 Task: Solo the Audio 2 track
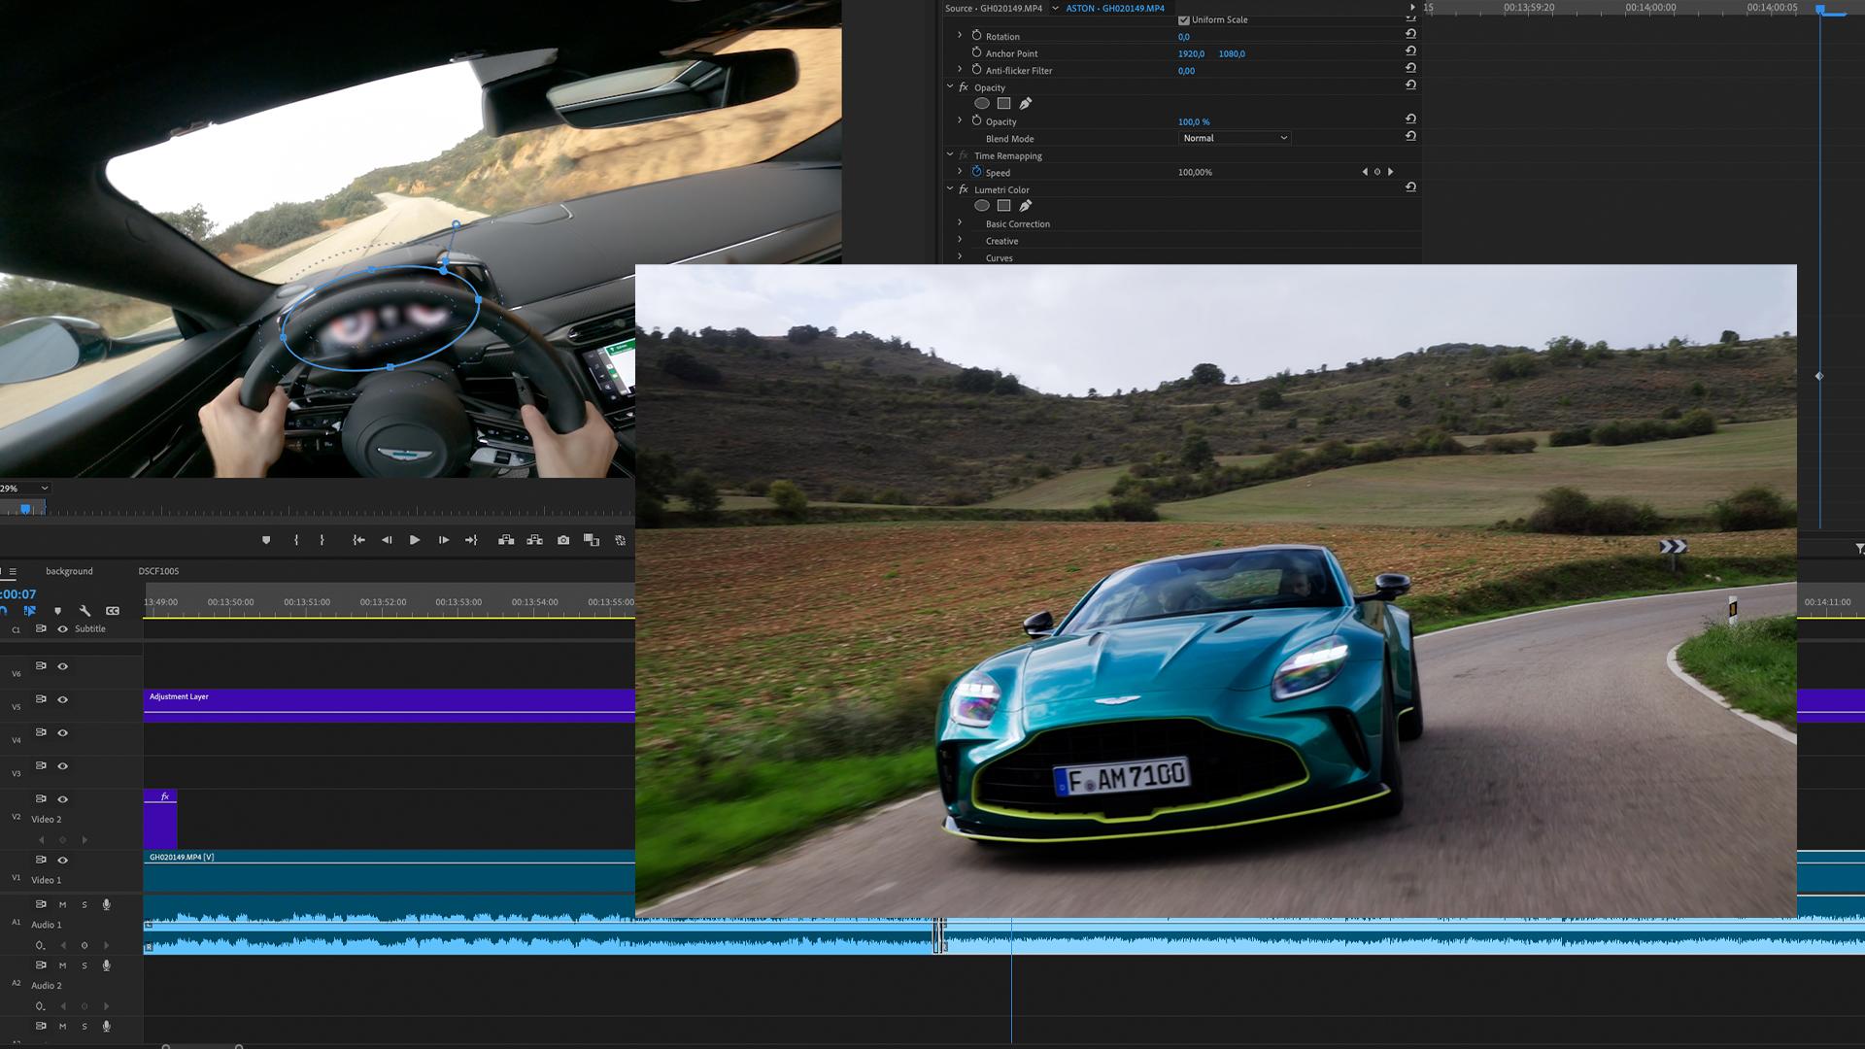[85, 966]
